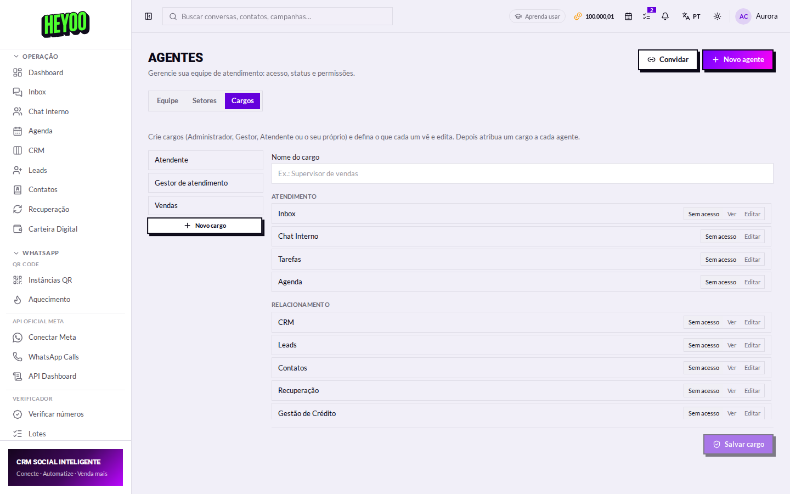Switch to the Setores tab

(204, 101)
